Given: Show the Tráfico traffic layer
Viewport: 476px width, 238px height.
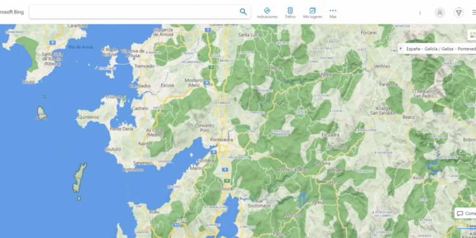Looking at the screenshot, I should click(290, 13).
